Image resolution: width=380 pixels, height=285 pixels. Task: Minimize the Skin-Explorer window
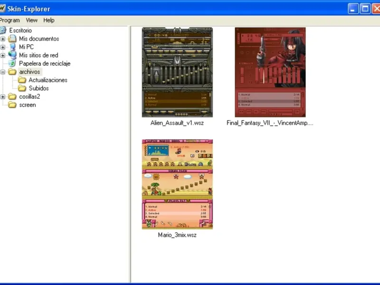click(x=353, y=9)
